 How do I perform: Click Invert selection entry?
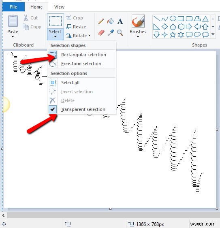[x=81, y=92]
